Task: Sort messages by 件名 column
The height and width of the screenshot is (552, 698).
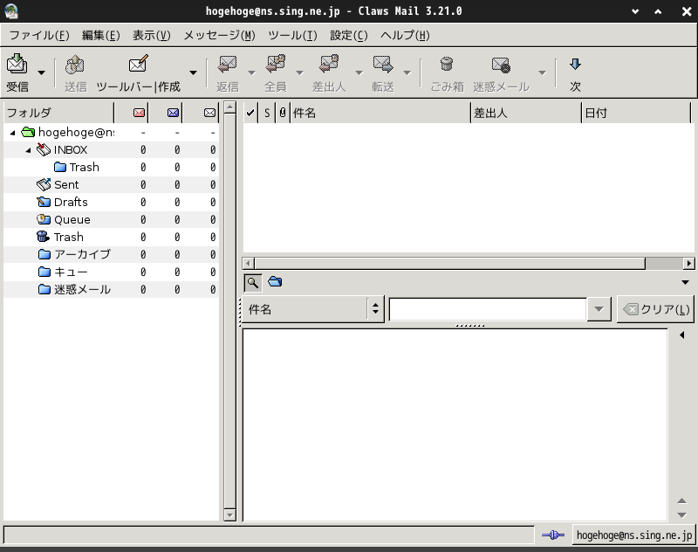Action: coord(380,113)
